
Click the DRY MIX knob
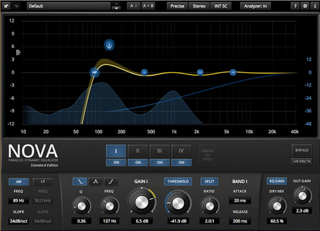277,206
